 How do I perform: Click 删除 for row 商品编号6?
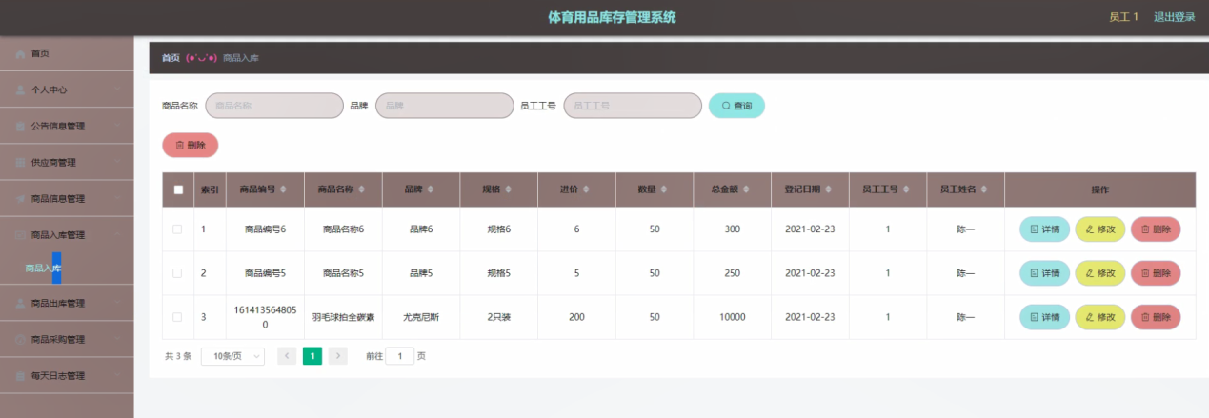tap(1156, 229)
